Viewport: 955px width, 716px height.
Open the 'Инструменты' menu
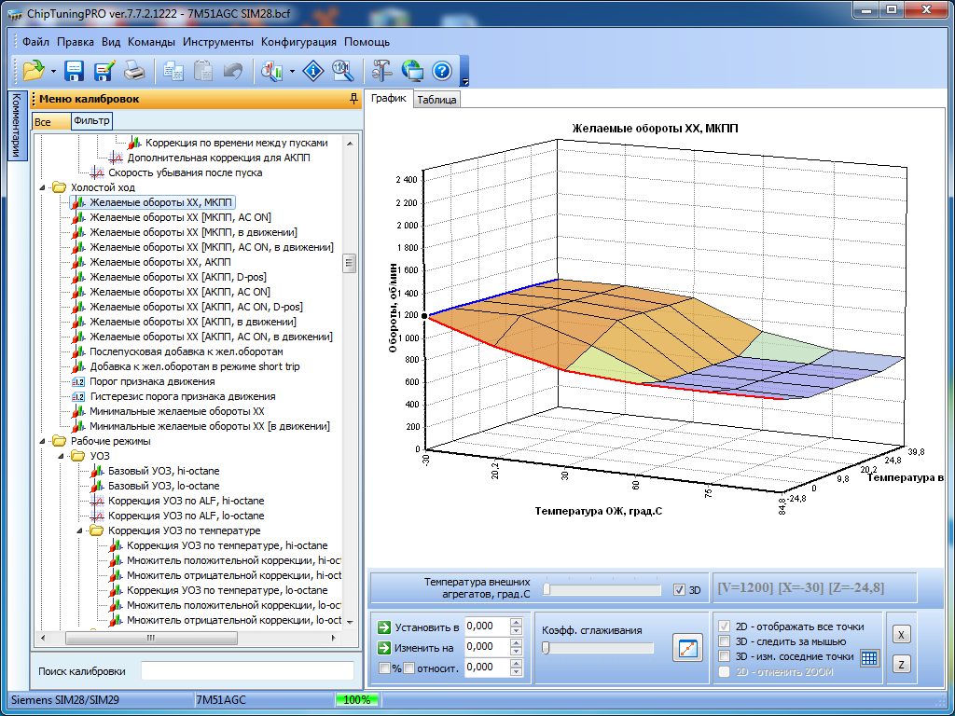point(217,42)
